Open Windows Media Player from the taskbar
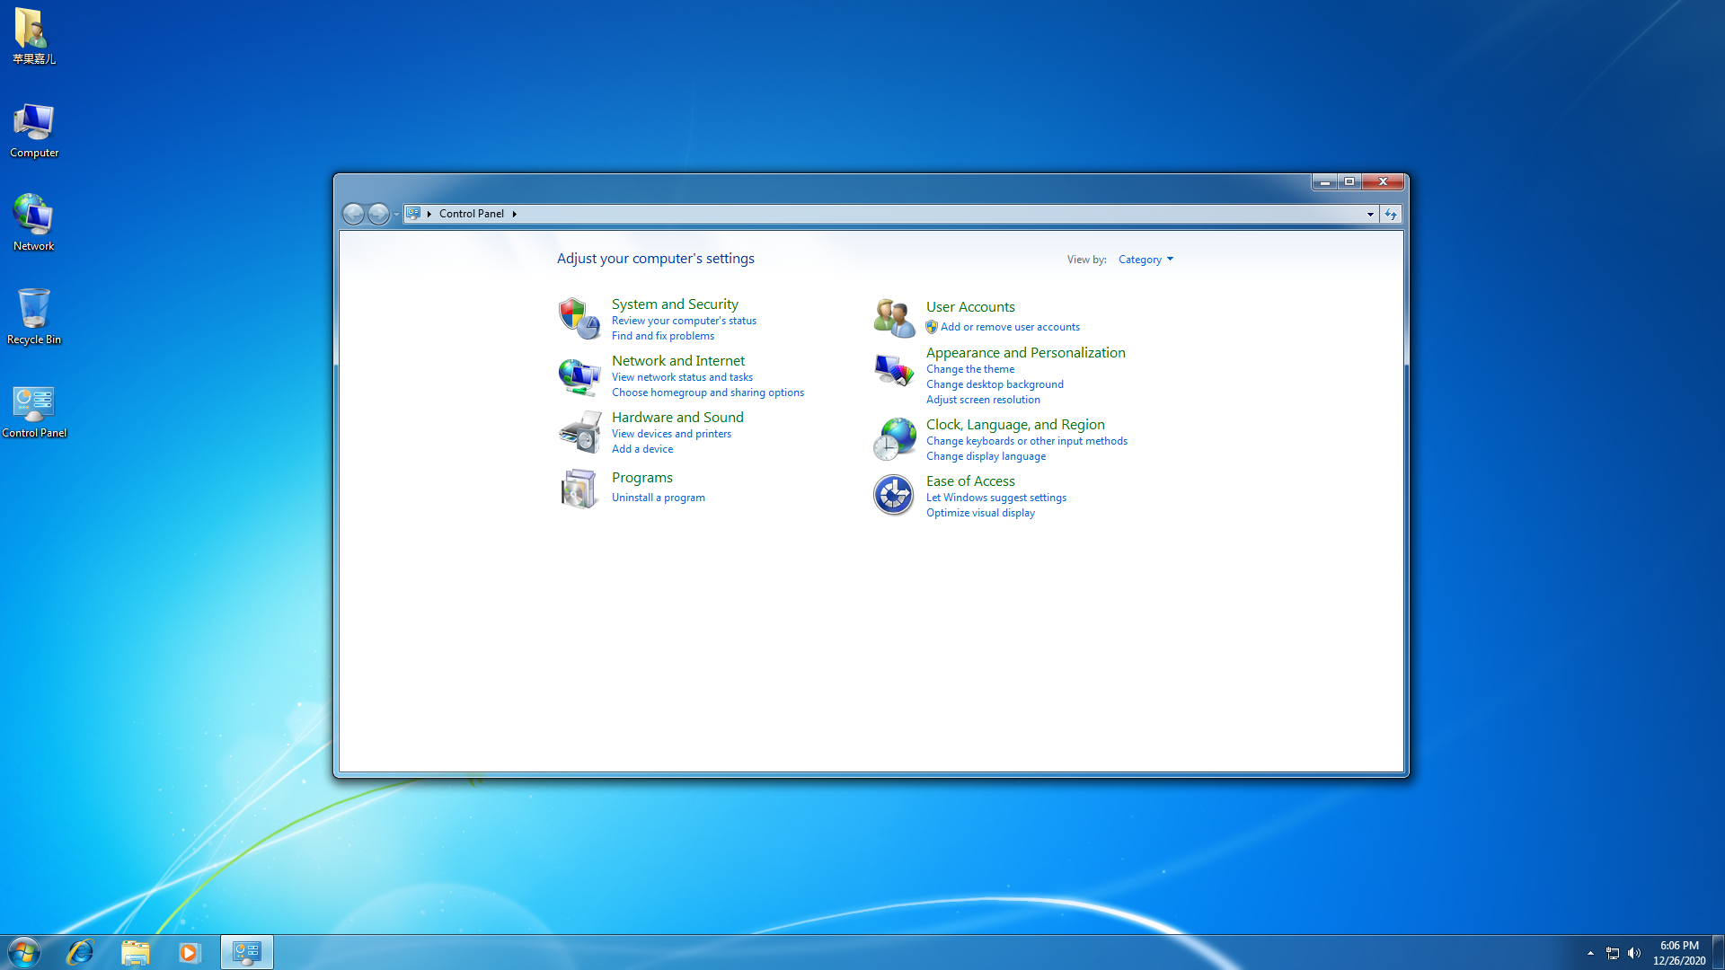 [190, 951]
